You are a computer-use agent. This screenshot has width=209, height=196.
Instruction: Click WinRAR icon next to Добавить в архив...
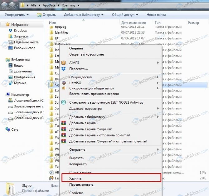[x=64, y=123]
